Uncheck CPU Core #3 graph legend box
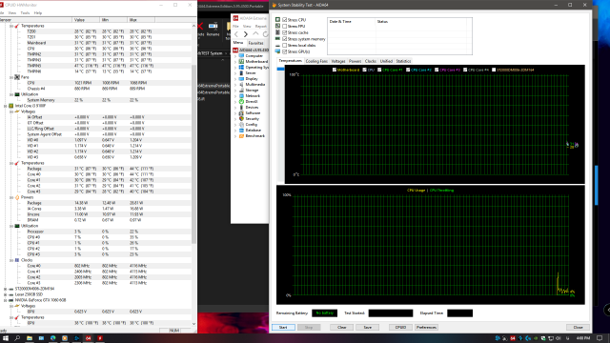Viewport: 610px width, 343px height. coord(437,70)
